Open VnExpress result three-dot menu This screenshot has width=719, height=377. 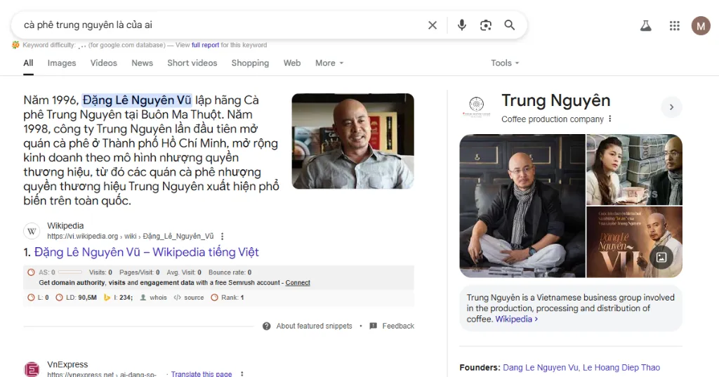(x=242, y=373)
